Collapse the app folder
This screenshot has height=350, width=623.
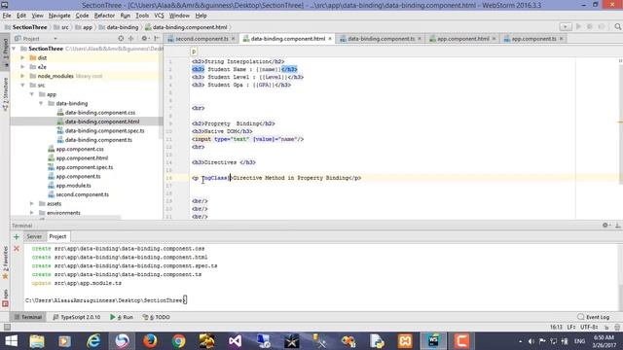[32, 94]
